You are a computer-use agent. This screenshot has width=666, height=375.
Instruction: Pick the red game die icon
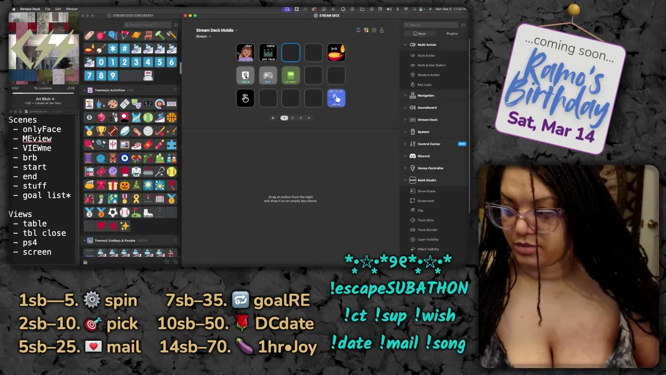click(101, 118)
